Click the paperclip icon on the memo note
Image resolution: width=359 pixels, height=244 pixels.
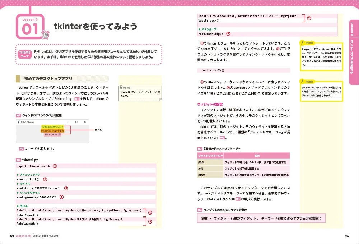pyautogui.click(x=121, y=87)
